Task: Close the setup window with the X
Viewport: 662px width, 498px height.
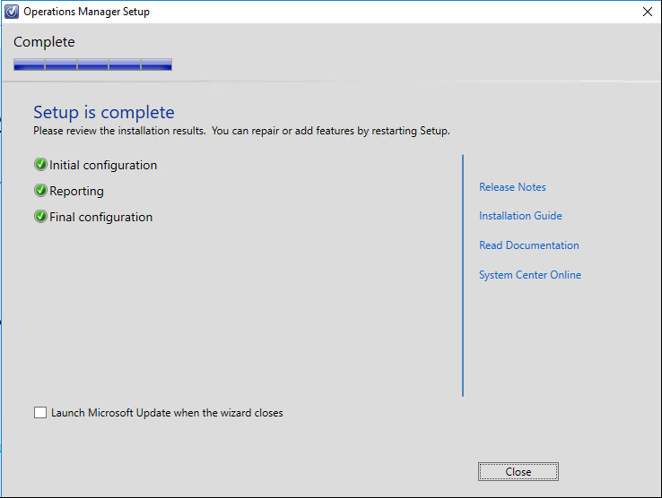Action: 648,12
